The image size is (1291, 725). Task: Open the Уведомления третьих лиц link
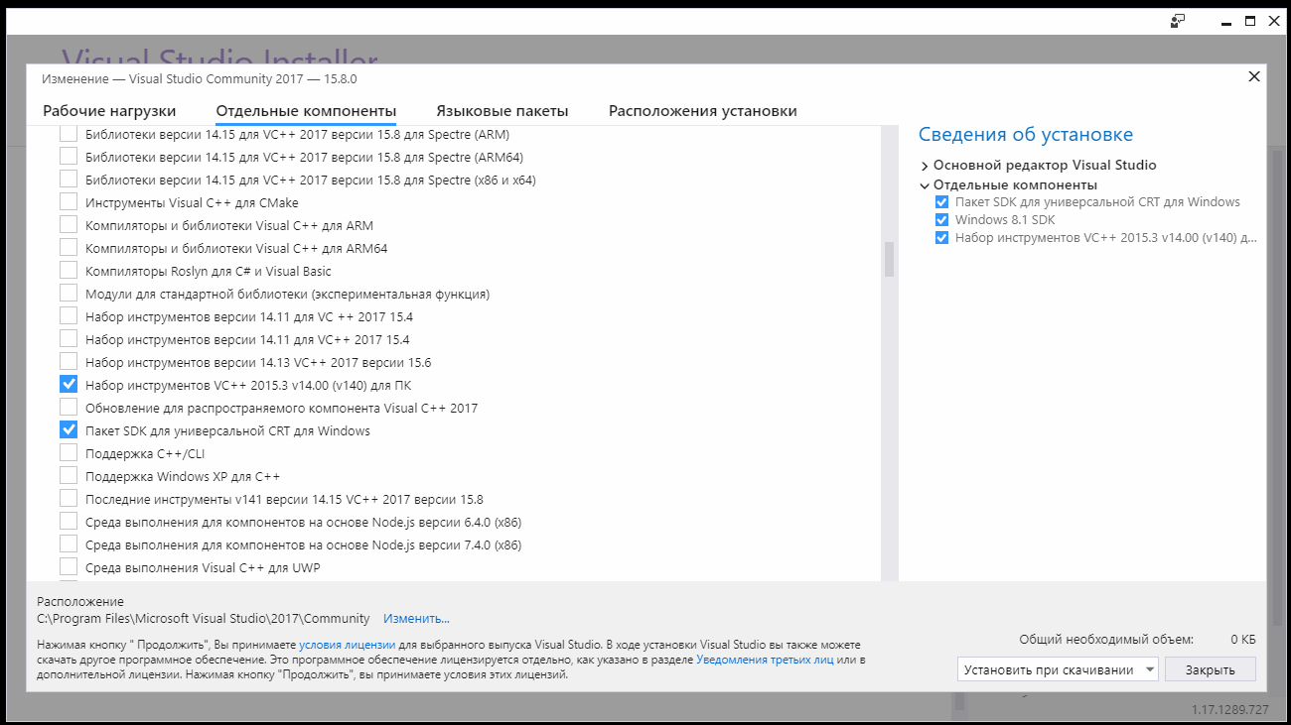(765, 659)
